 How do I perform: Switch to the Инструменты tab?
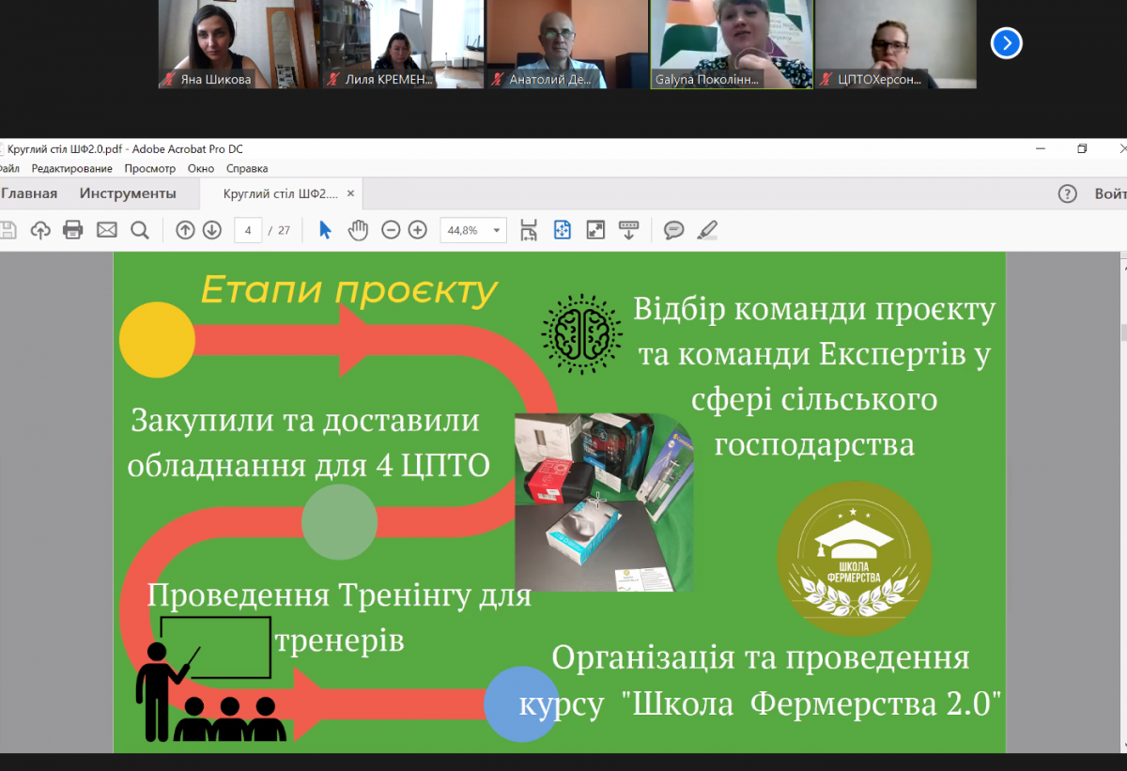tap(128, 193)
